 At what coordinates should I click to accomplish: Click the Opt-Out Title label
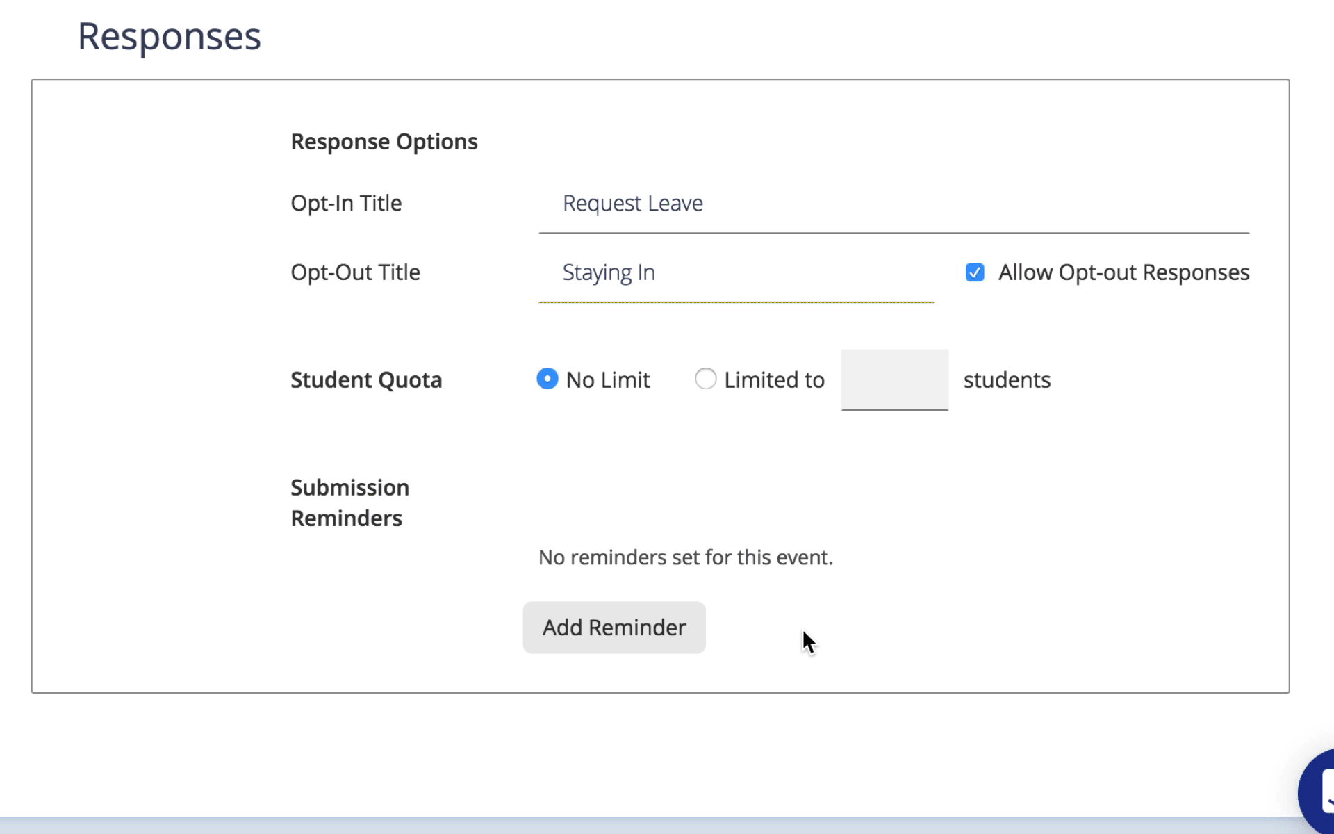(x=355, y=272)
